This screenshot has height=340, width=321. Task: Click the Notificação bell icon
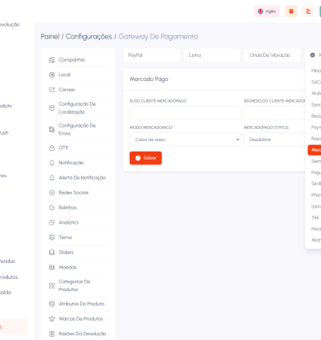pos(52,163)
